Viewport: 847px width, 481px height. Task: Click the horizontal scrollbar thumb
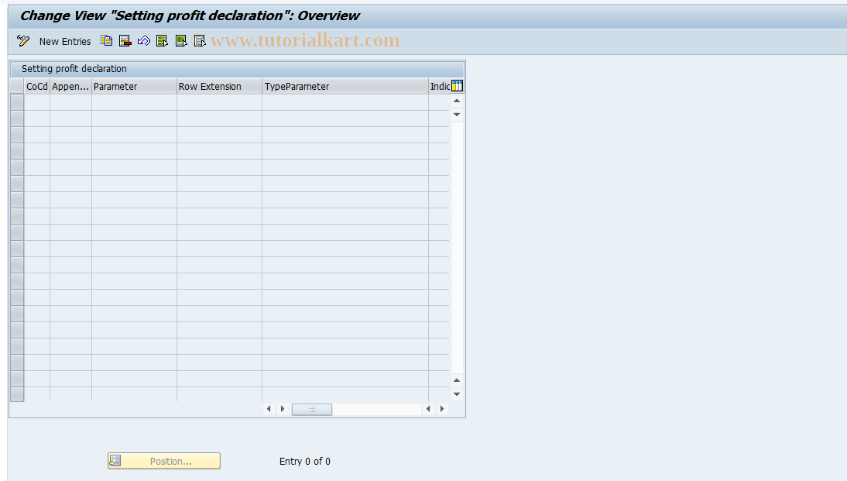click(312, 410)
